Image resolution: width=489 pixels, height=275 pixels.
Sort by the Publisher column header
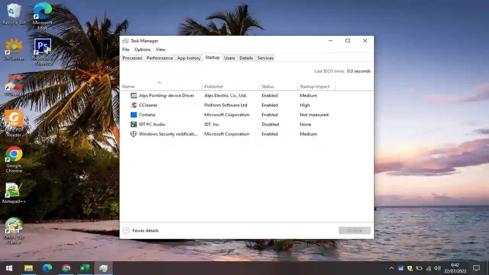(230, 86)
